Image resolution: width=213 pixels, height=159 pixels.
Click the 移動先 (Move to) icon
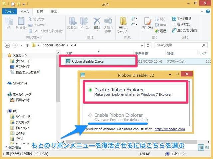tap(72, 24)
